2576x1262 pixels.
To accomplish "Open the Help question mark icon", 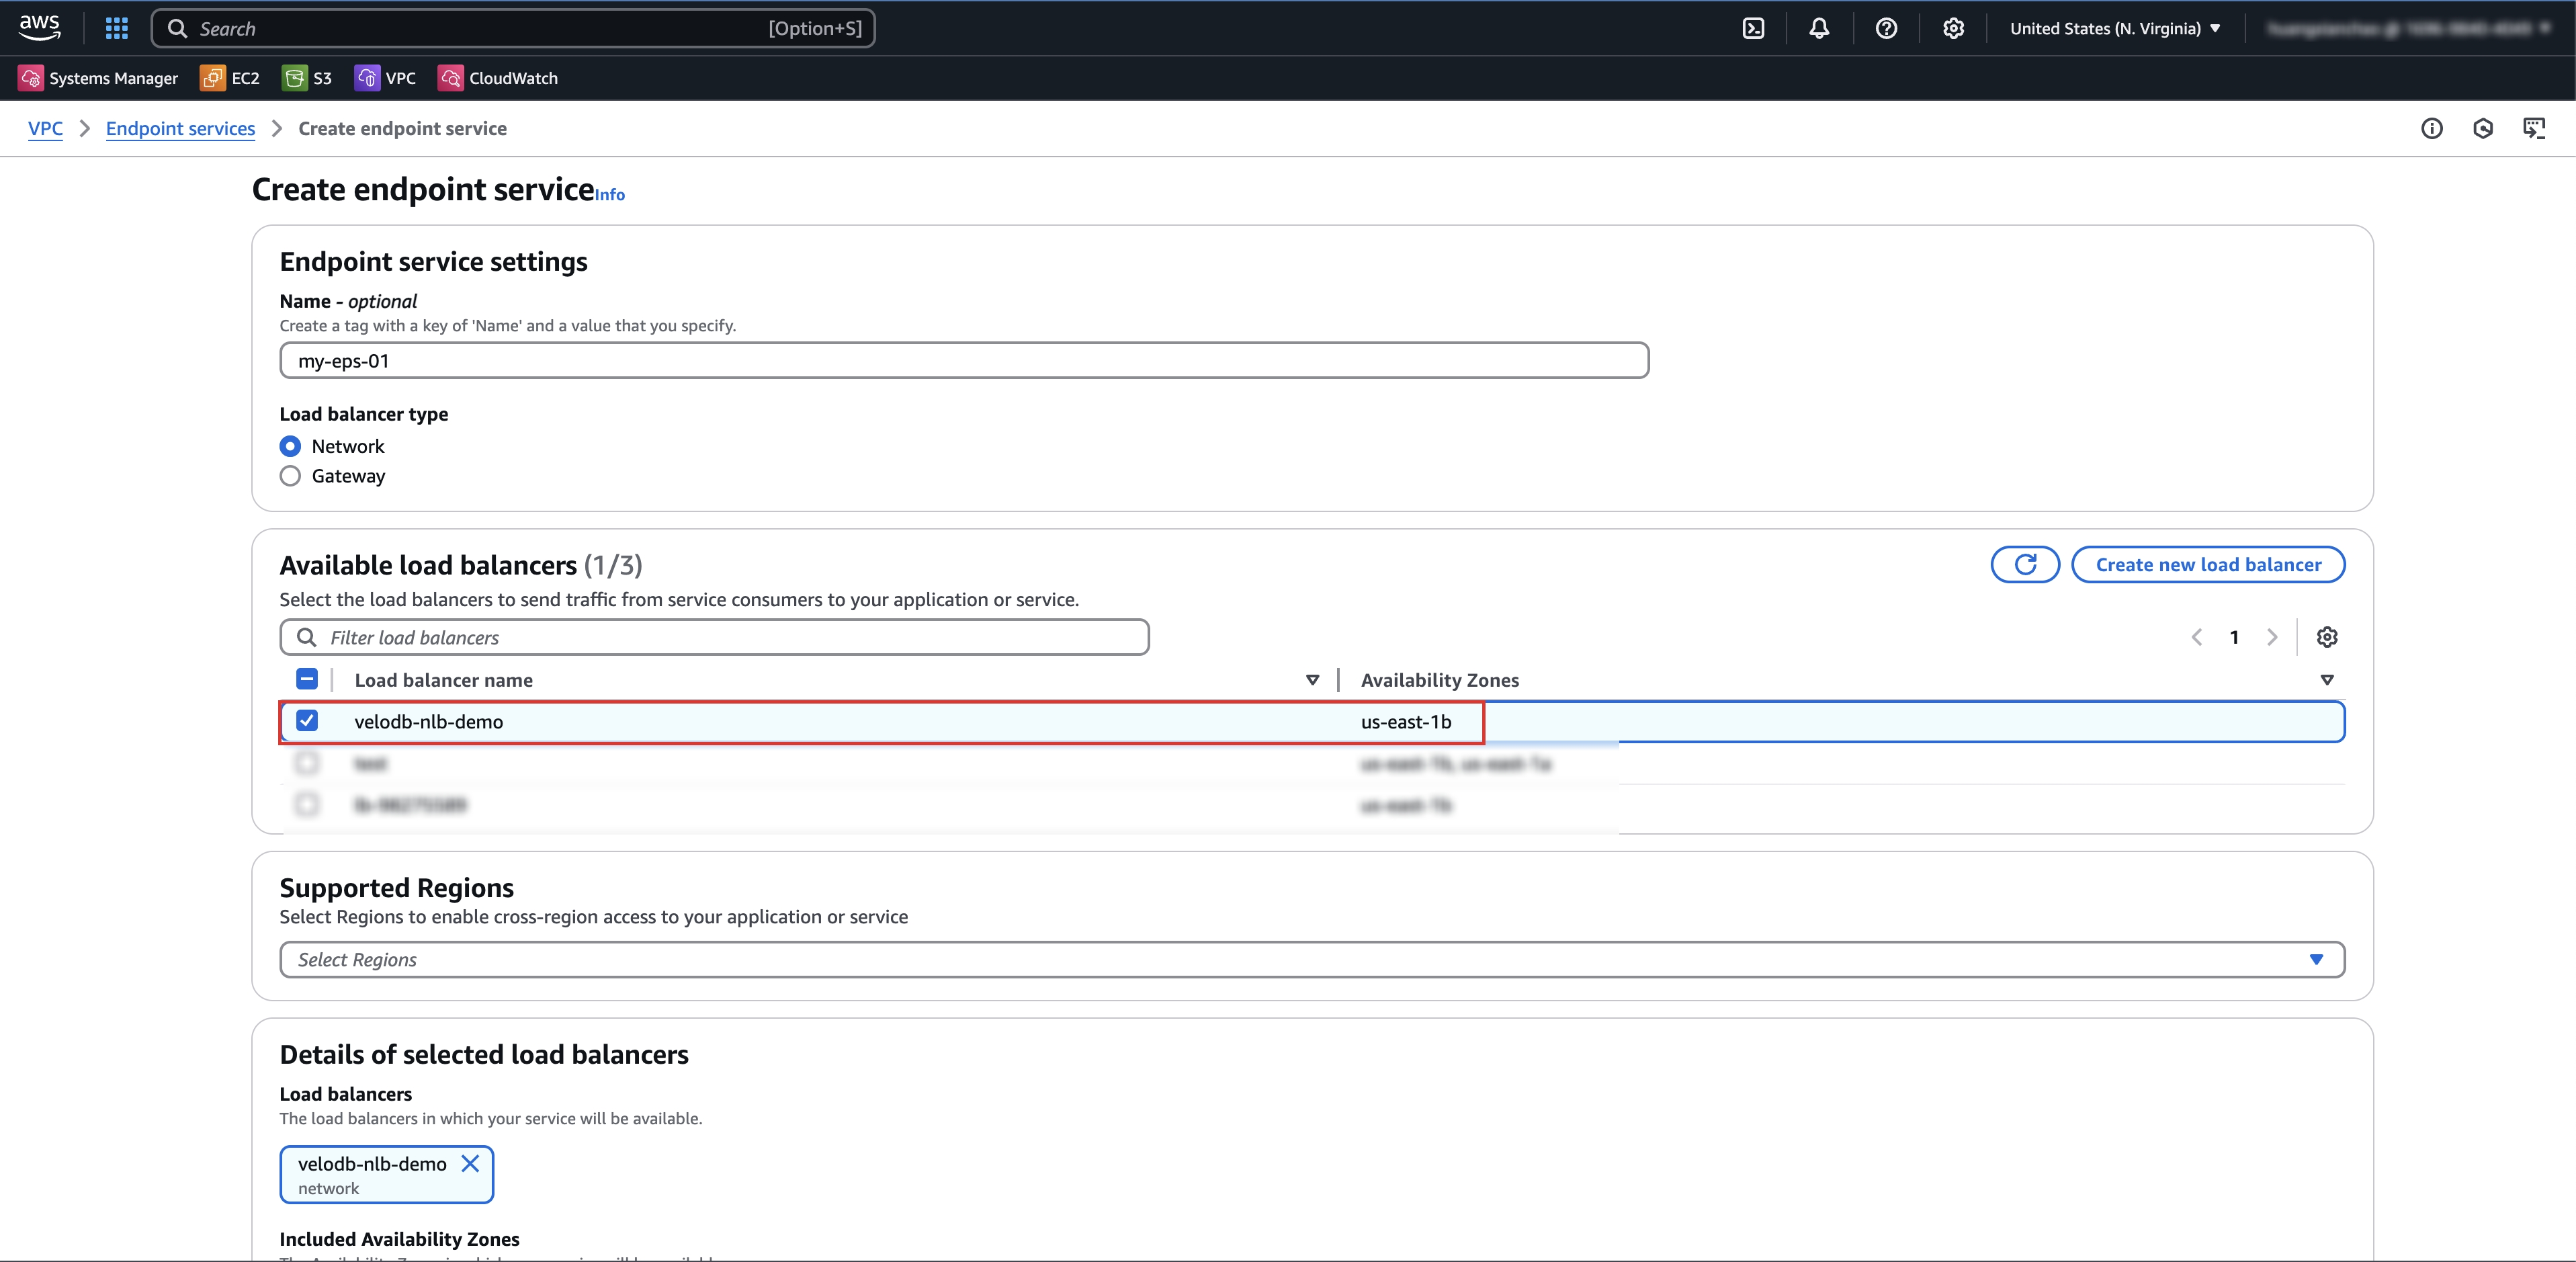I will [1886, 28].
